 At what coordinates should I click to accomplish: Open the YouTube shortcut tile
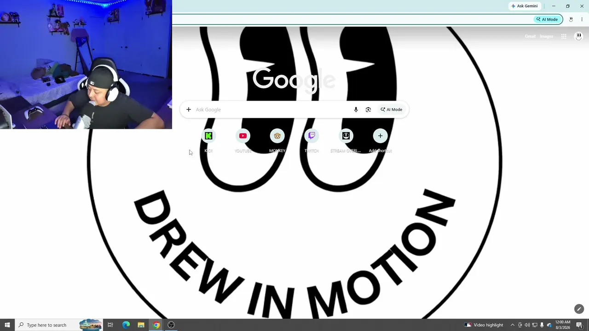(243, 141)
